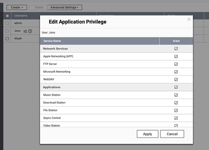
Task: Click the Apply button
Action: tap(148, 134)
